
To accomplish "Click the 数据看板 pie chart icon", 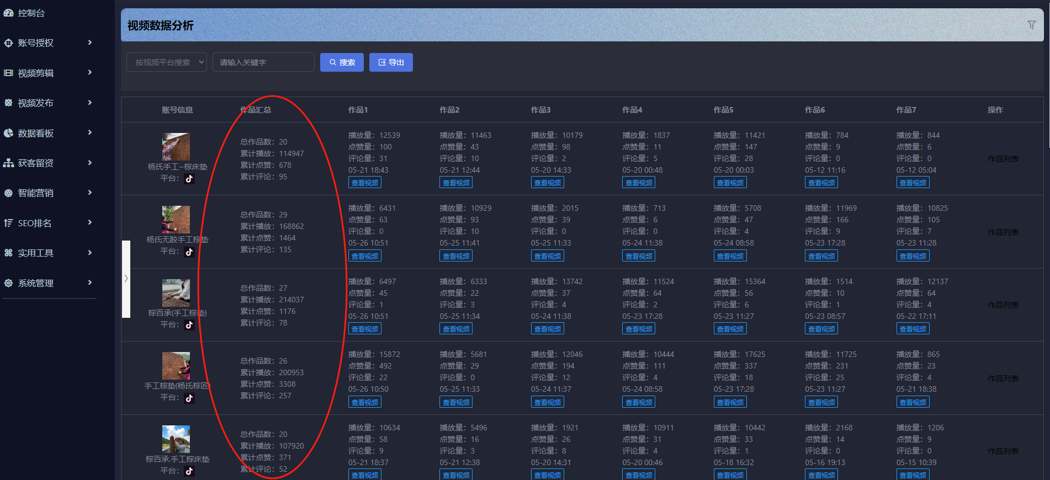I will click(x=8, y=133).
